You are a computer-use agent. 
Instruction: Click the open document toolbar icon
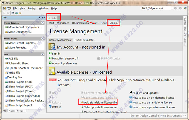click(8, 13)
